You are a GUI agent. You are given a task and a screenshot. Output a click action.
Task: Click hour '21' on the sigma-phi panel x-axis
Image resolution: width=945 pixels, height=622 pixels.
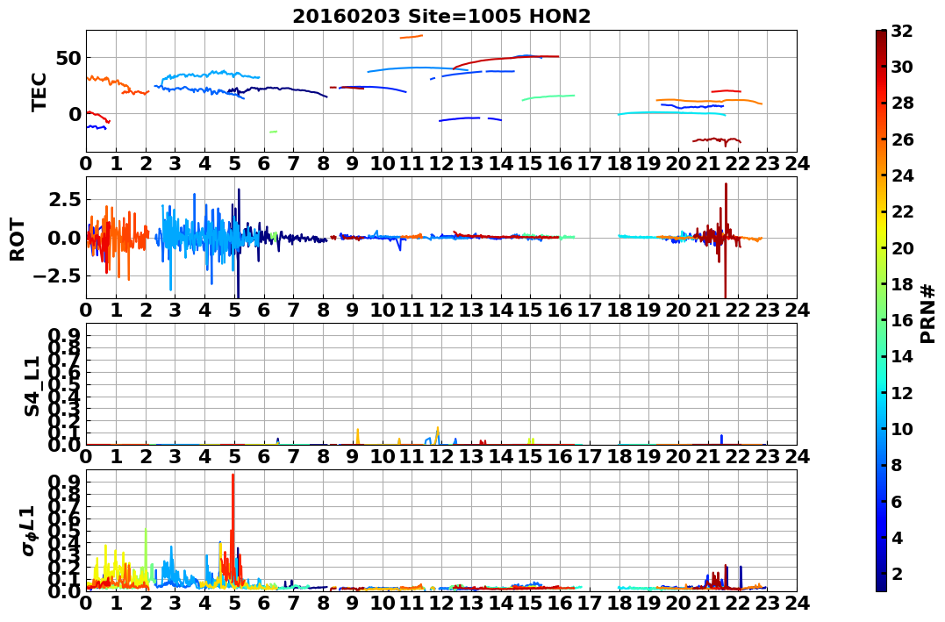[709, 603]
